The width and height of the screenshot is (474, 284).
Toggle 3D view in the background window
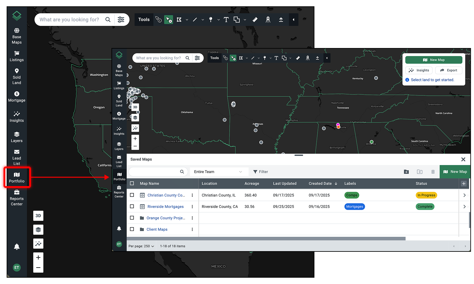[x=38, y=216]
